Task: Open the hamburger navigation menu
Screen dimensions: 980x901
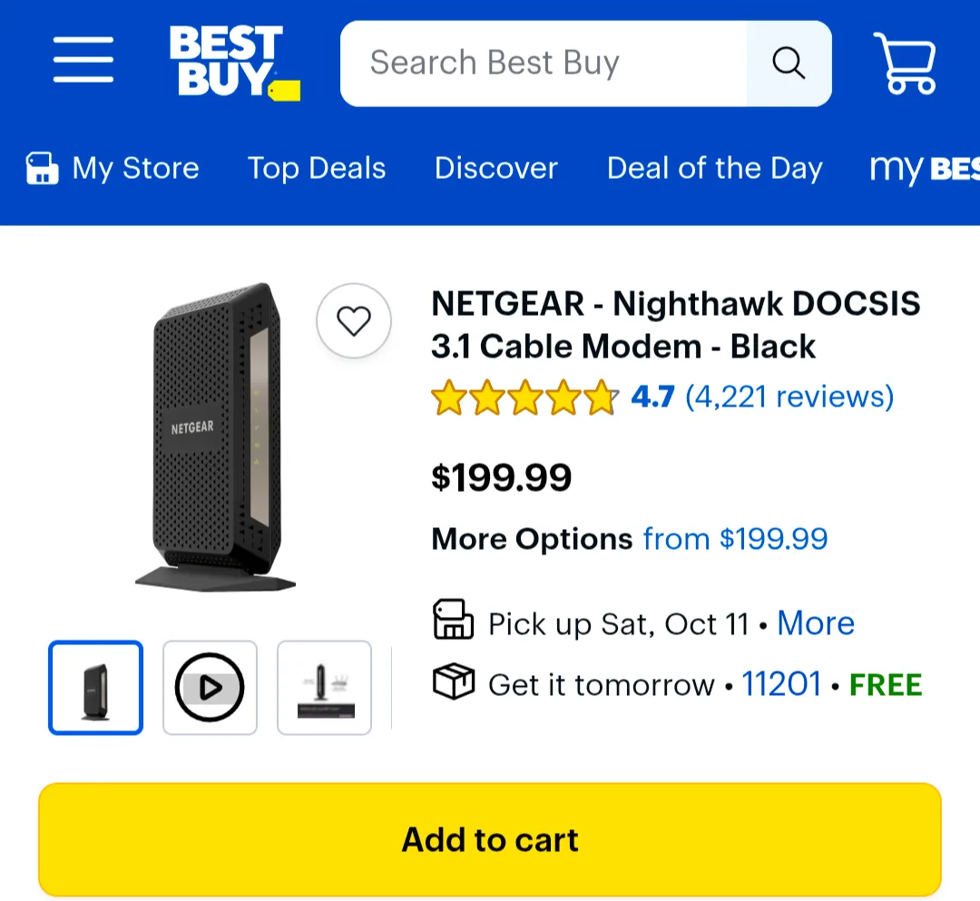Action: click(83, 60)
